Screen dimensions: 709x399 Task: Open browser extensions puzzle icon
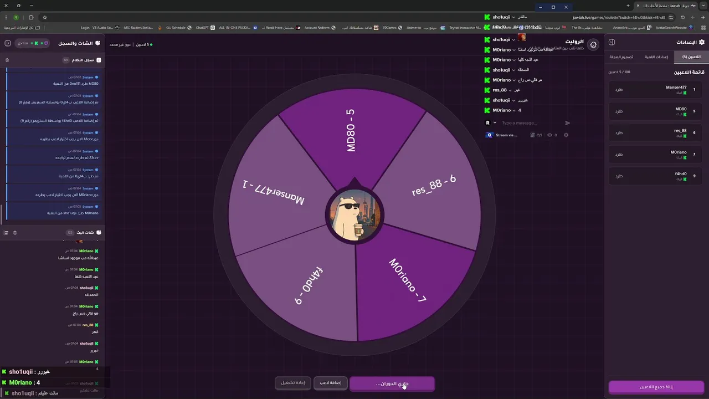pyautogui.click(x=31, y=17)
